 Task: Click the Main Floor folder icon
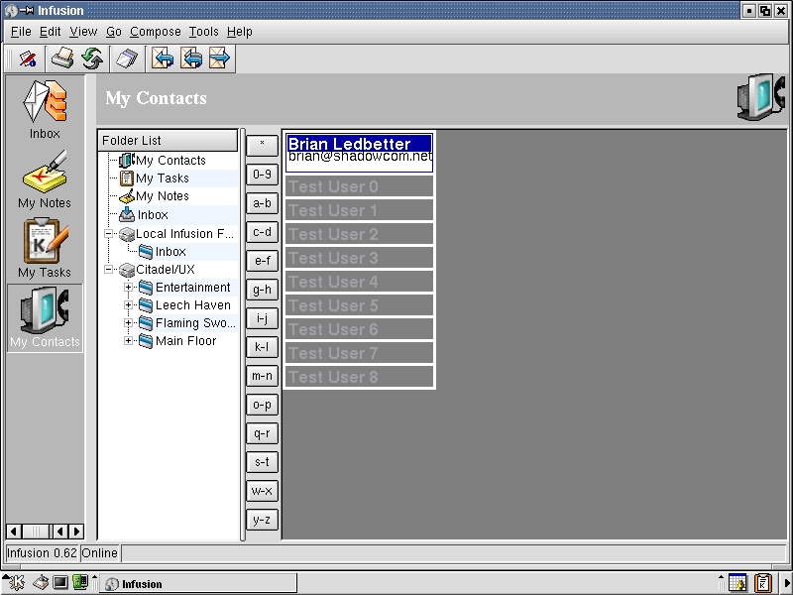pos(146,341)
